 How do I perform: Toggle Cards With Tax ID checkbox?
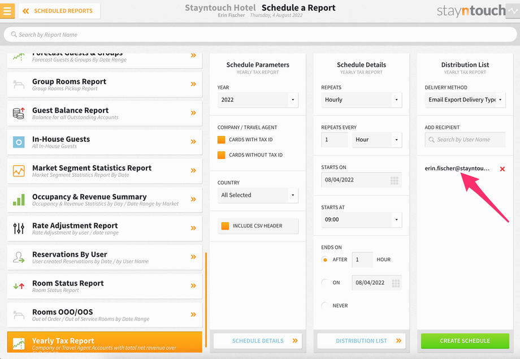point(221,140)
